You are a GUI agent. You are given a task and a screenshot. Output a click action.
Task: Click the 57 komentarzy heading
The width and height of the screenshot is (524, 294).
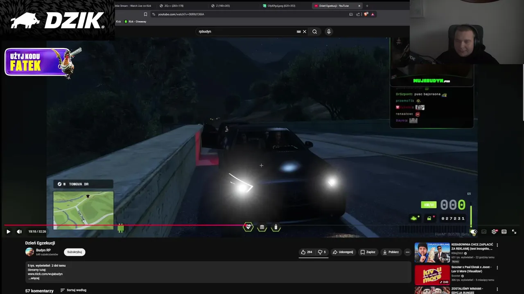(x=39, y=291)
